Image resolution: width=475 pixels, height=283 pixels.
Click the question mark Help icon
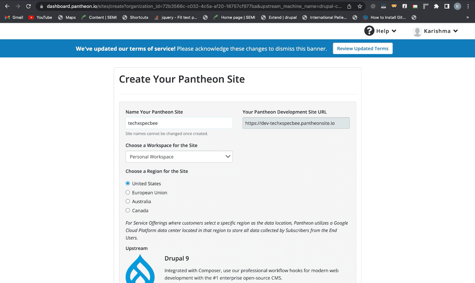[x=369, y=31]
